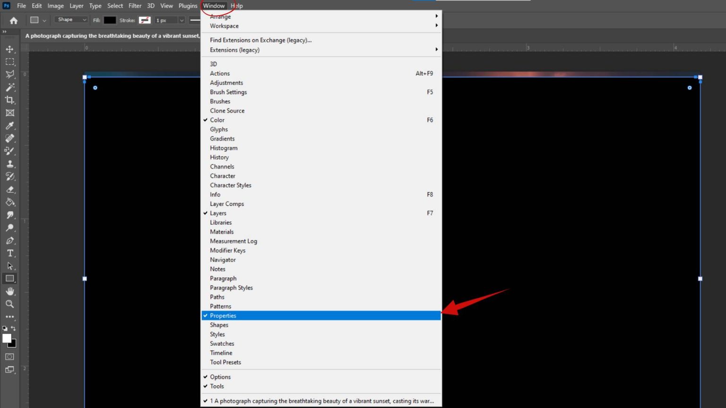Toggle the Options bar visibility
726x408 pixels.
tap(220, 377)
